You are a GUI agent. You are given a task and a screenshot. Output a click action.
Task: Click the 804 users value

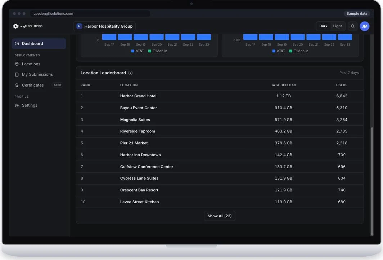342,178
